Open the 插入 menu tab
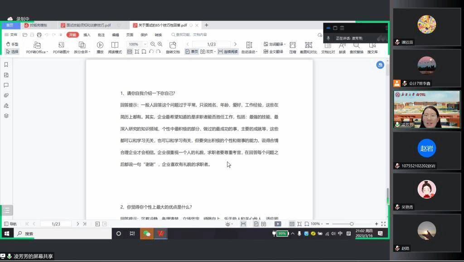Screen dimensions: 464x262 tap(87, 35)
